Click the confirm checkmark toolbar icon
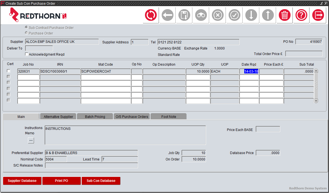The image size is (329, 193). (234, 15)
